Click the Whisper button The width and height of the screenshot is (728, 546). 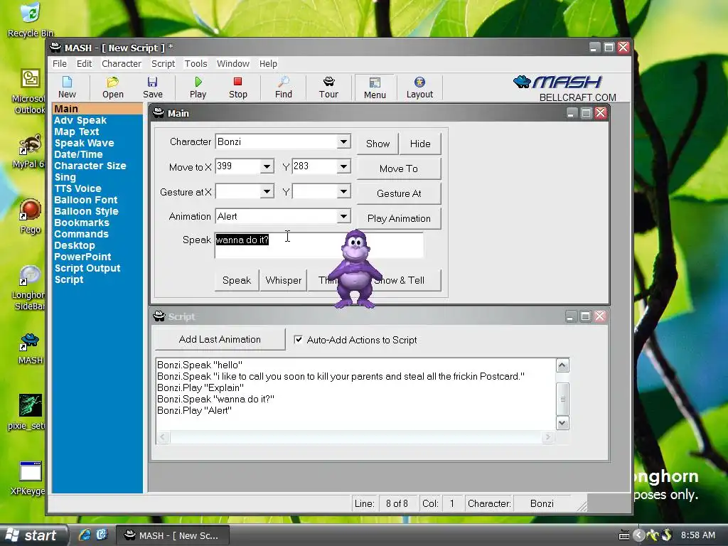tap(283, 280)
